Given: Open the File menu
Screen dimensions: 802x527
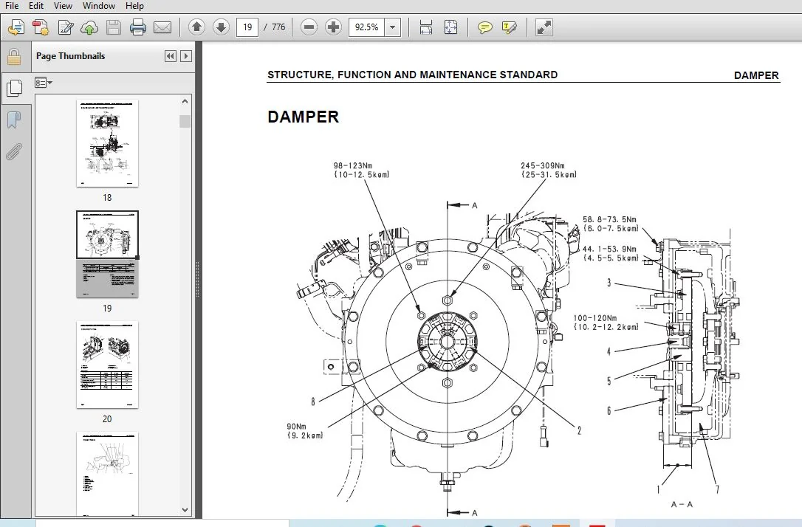Looking at the screenshot, I should [11, 6].
